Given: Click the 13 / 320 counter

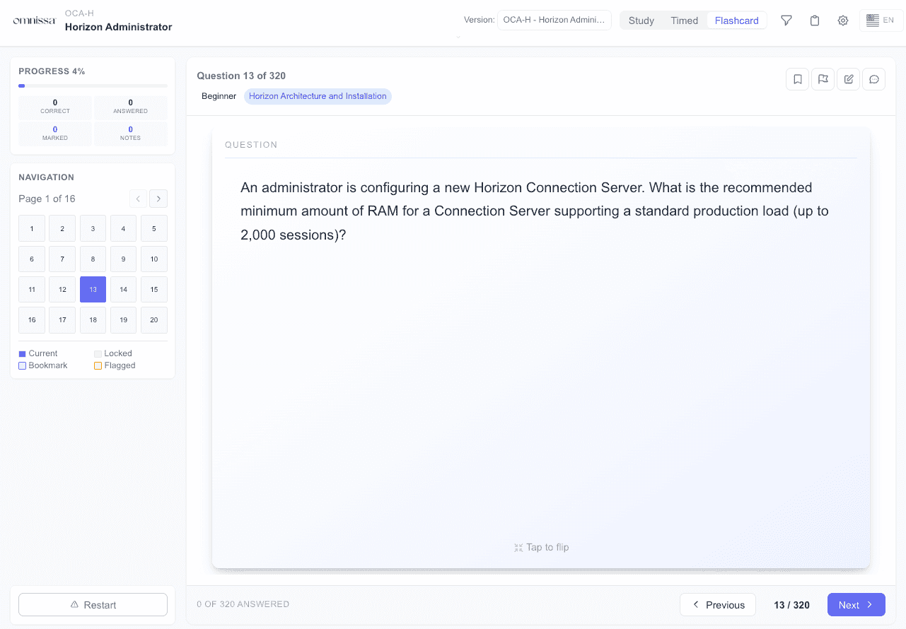Looking at the screenshot, I should [791, 605].
